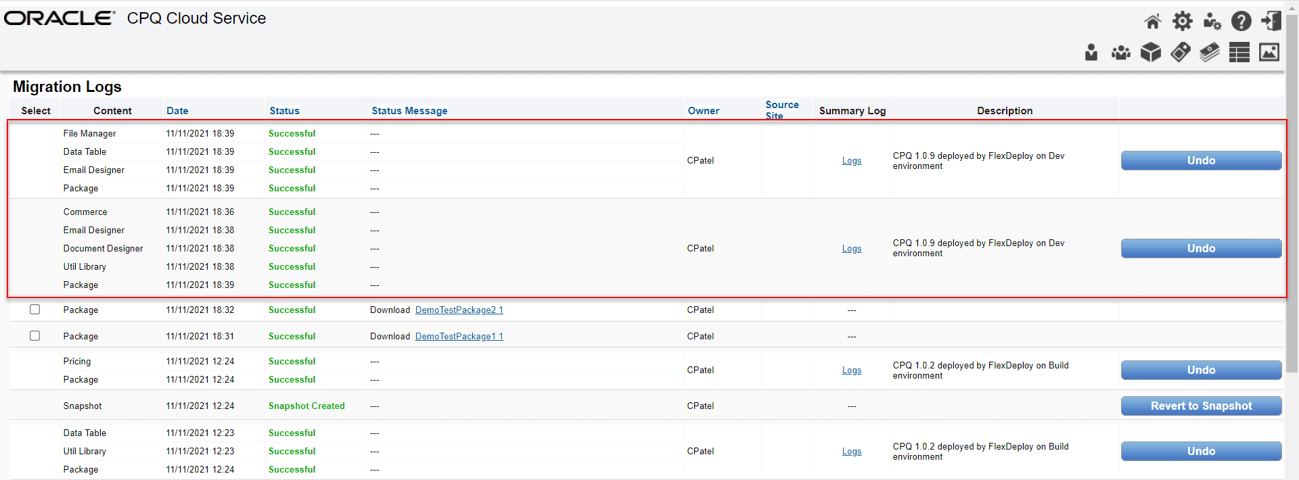The height and width of the screenshot is (480, 1299).
Task: Click Successful status in the Commerce row
Action: click(292, 212)
